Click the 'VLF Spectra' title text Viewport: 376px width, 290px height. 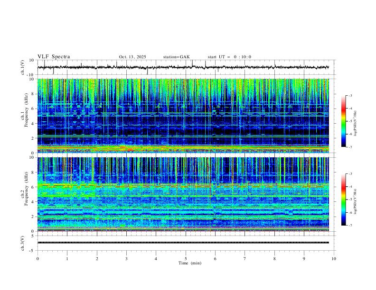54,57
